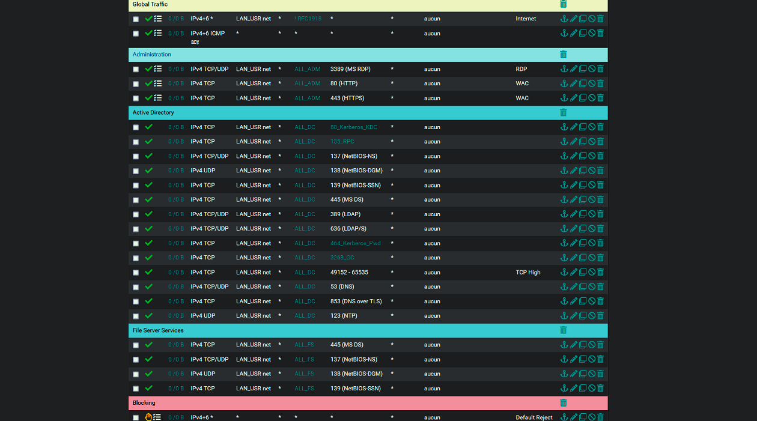
Task: Copy the 123 (NTP) rule
Action: click(583, 316)
